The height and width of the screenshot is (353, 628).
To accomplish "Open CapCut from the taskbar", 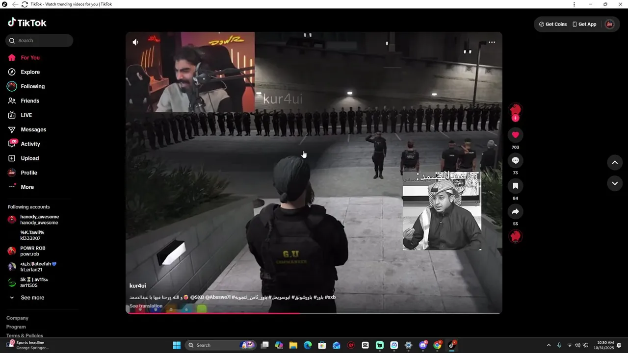I will 365,345.
